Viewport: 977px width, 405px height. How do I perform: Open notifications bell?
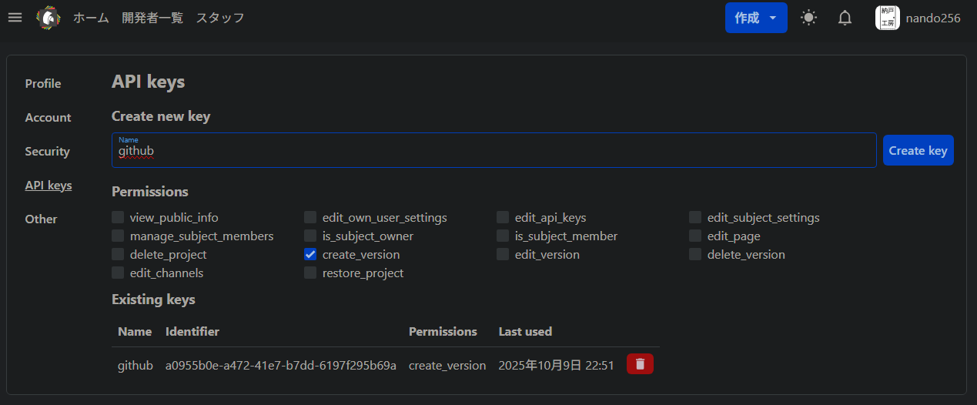coord(845,18)
